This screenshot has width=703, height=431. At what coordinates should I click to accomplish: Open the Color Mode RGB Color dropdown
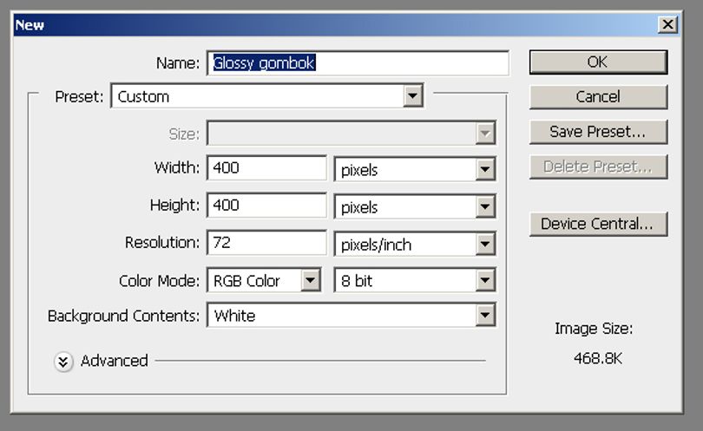coord(264,280)
